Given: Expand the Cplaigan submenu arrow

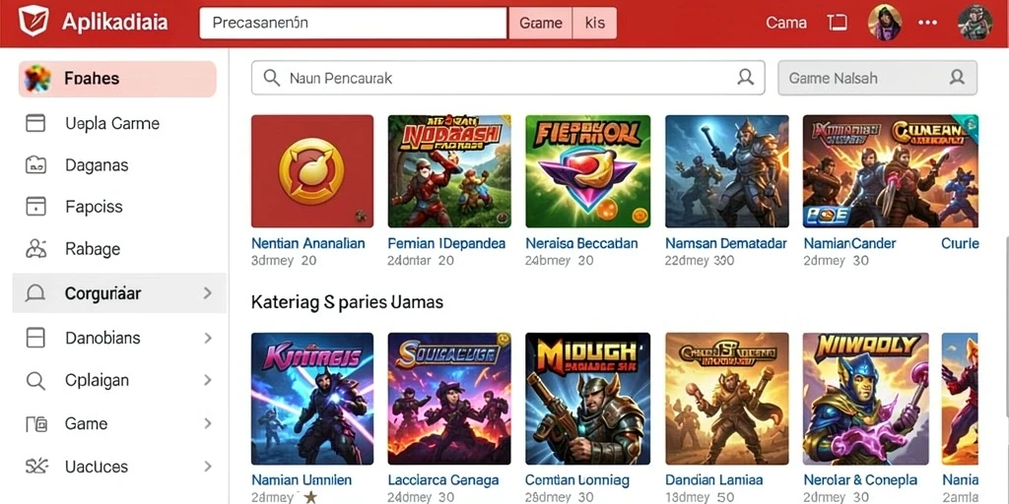Looking at the screenshot, I should pos(207,380).
